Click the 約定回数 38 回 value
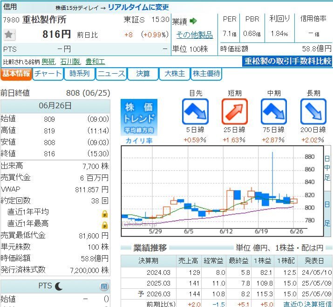The image size is (333, 307). tap(100, 201)
